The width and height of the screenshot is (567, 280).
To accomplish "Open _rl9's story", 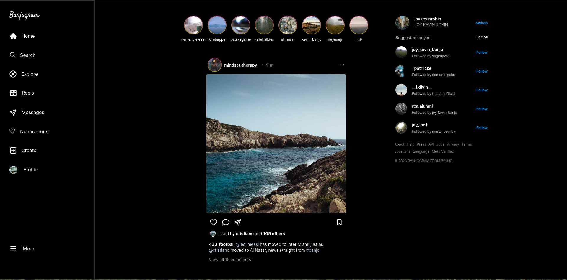I will (x=359, y=25).
